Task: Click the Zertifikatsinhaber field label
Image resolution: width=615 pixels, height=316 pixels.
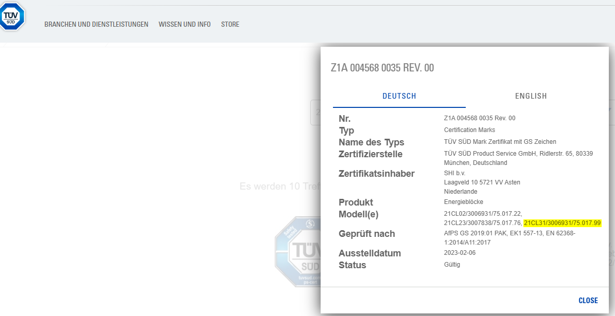Action: (376, 174)
